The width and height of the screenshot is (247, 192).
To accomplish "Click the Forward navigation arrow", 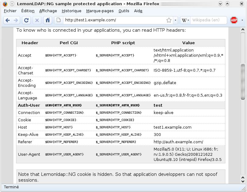I will (16, 20).
